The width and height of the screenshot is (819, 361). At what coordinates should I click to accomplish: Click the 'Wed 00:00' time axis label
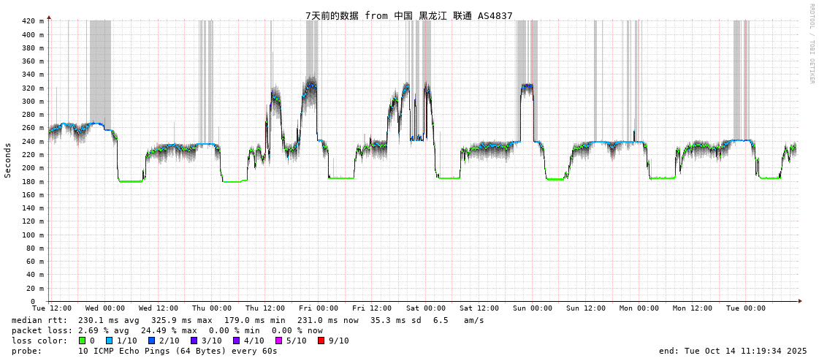(x=105, y=308)
